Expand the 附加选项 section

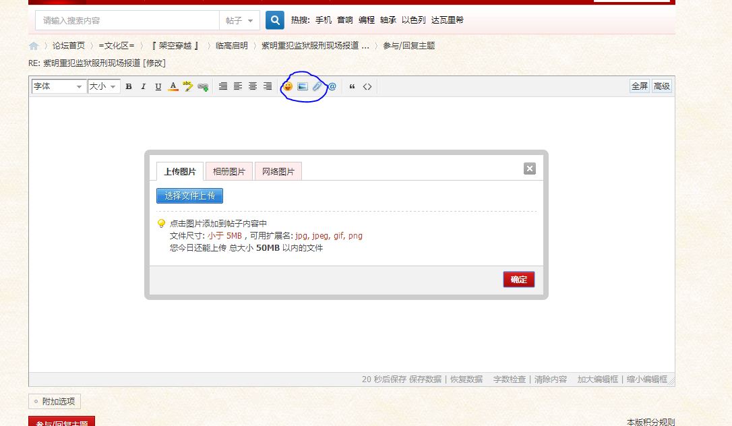point(55,402)
